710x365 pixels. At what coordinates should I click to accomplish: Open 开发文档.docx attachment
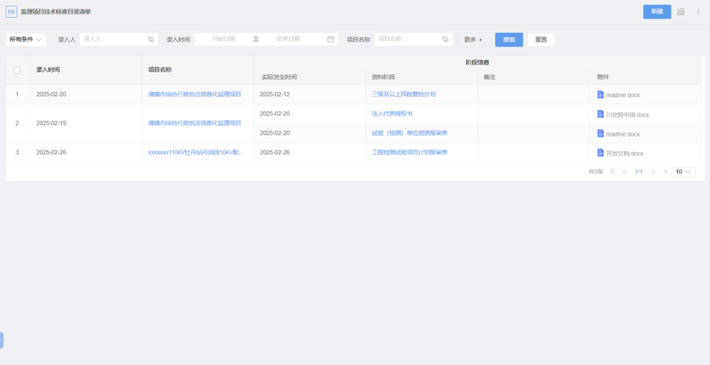pyautogui.click(x=625, y=154)
